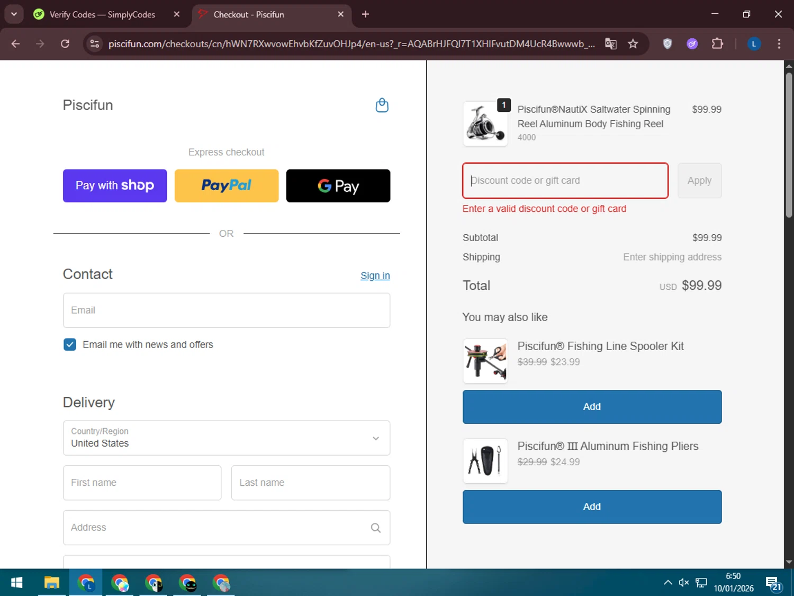Open the shopping bag cart icon
This screenshot has width=794, height=596.
click(382, 105)
